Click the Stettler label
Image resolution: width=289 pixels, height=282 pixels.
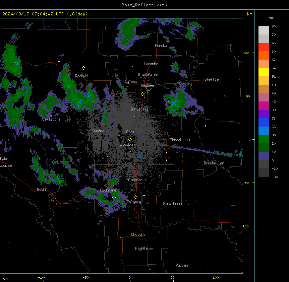(213, 79)
